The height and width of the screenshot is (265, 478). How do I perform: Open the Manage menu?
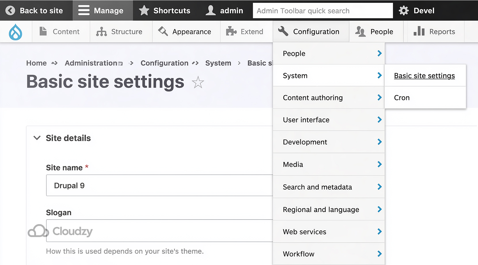103,10
